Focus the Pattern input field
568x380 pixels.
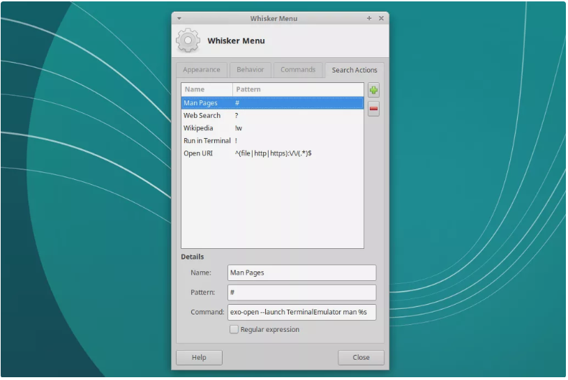[301, 292]
